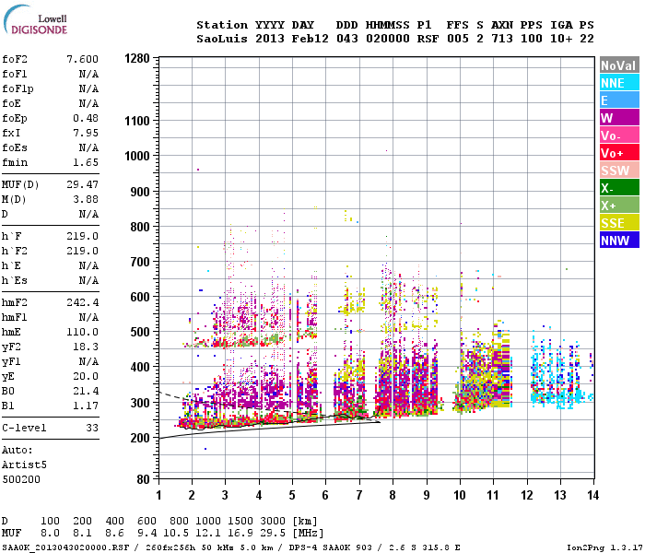Select the W purple legend swatch

(x=619, y=118)
